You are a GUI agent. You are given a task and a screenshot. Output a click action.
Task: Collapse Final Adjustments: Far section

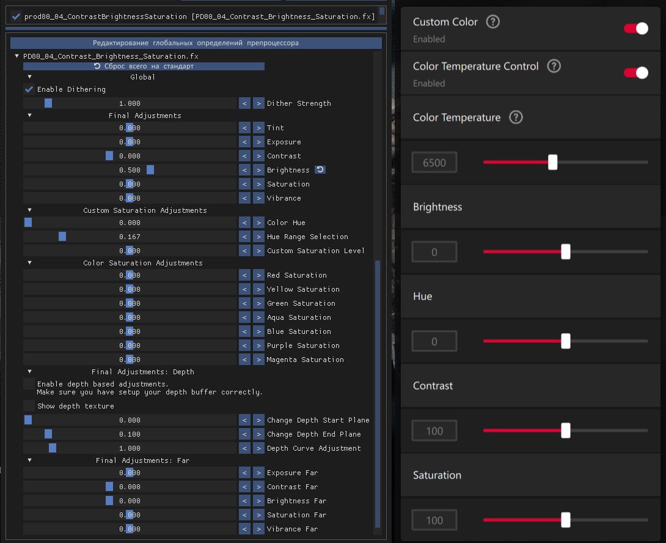(30, 460)
